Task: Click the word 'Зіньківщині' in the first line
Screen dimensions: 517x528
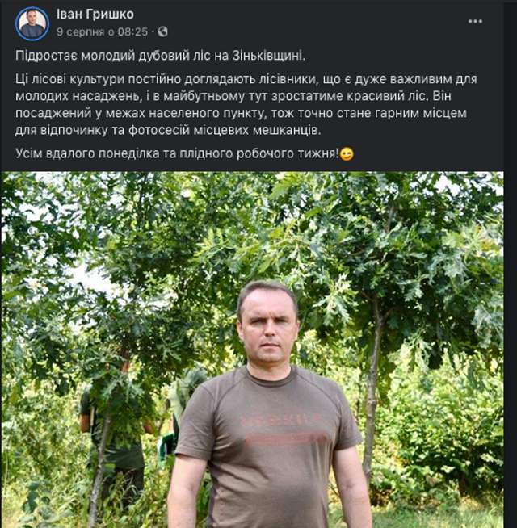Action: (269, 56)
